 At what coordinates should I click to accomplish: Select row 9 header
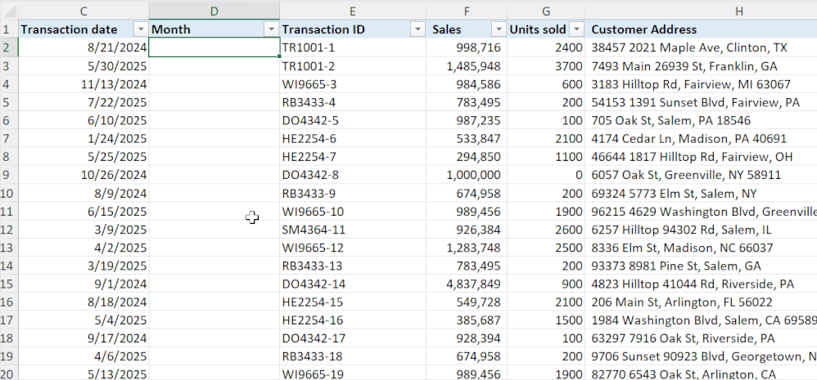tap(9, 175)
